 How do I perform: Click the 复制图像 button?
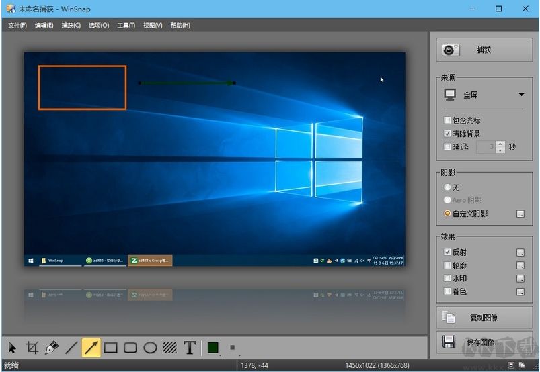tap(484, 318)
